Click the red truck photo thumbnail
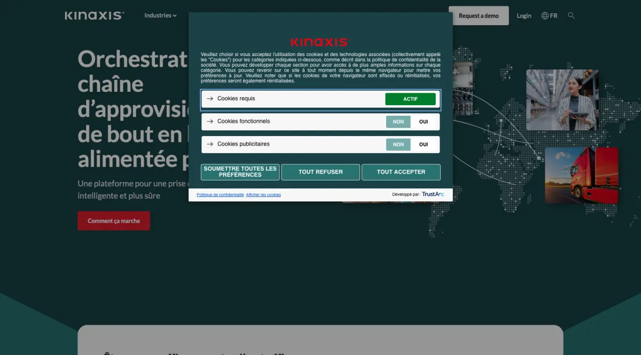 pyautogui.click(x=581, y=176)
